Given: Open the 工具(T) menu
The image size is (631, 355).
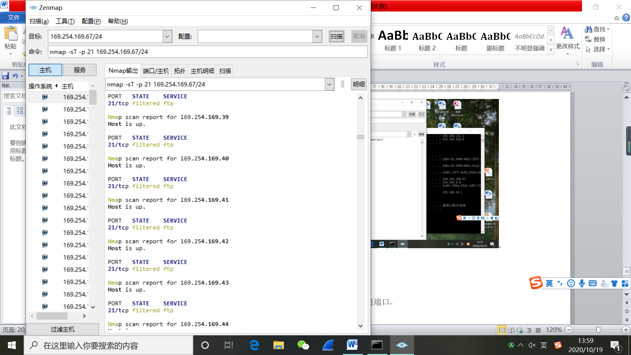Looking at the screenshot, I should [x=65, y=21].
